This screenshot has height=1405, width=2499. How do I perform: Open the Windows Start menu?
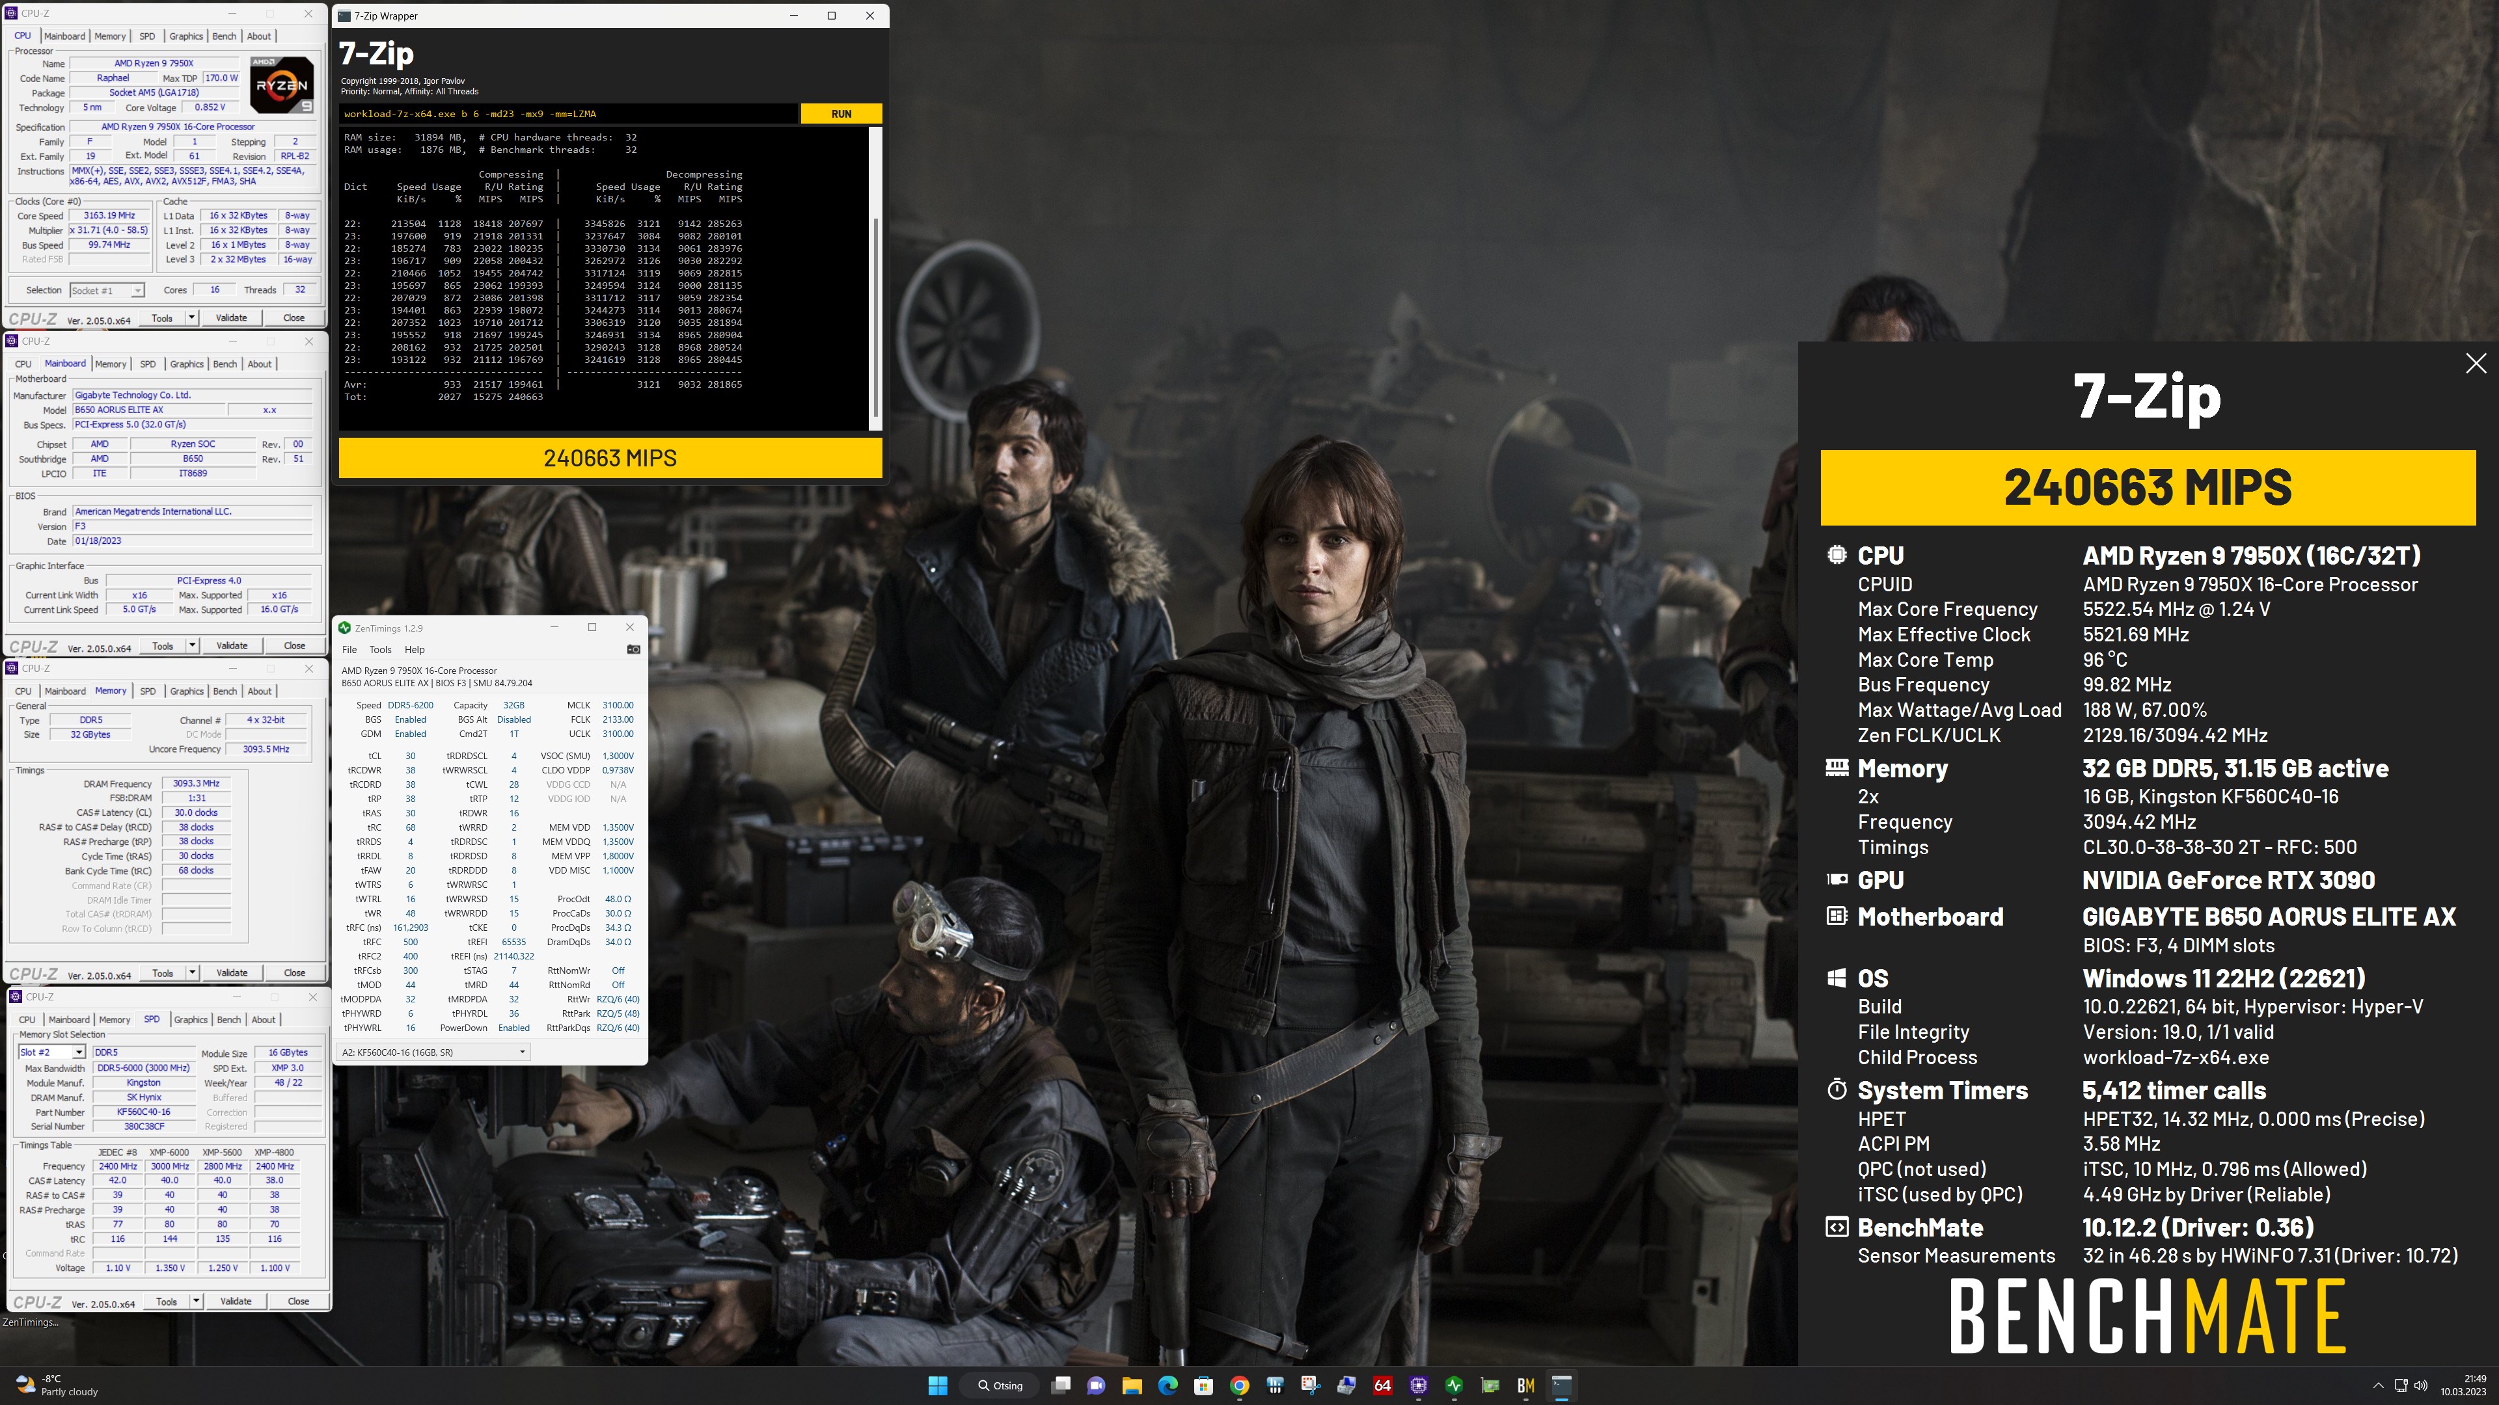point(937,1385)
